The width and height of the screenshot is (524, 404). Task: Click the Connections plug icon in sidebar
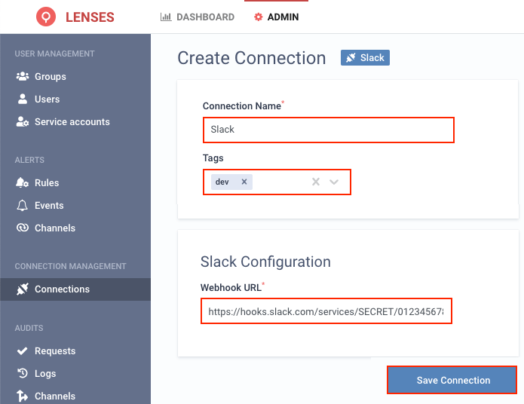pyautogui.click(x=23, y=289)
